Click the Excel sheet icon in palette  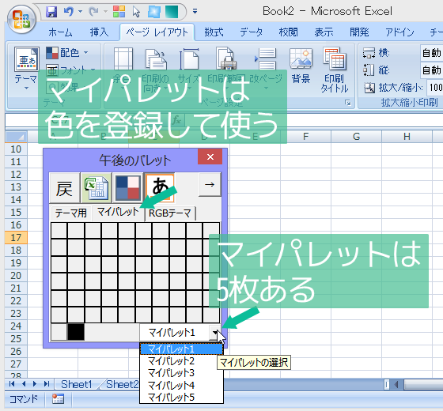(96, 188)
